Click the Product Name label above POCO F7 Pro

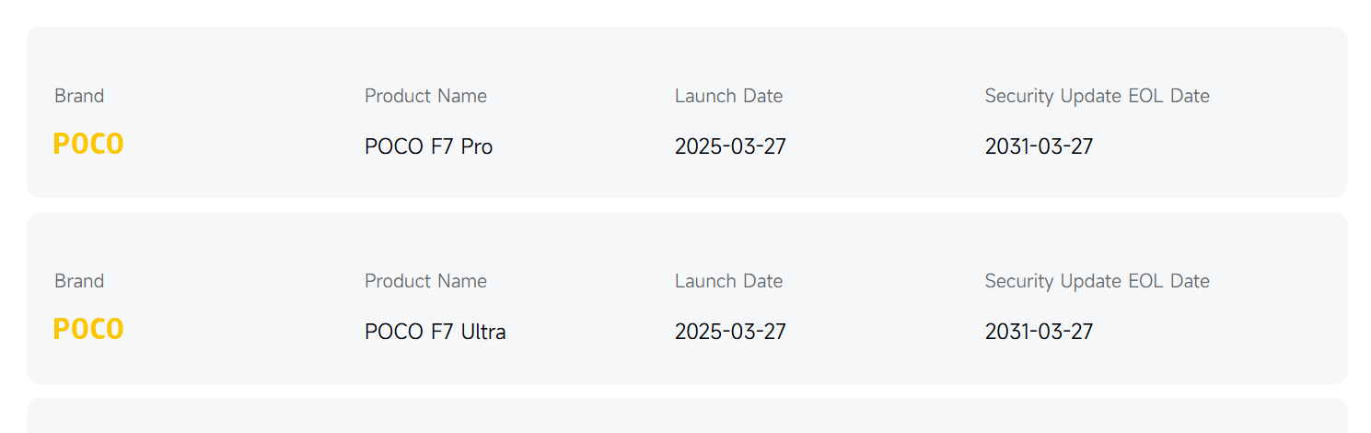pyautogui.click(x=425, y=96)
